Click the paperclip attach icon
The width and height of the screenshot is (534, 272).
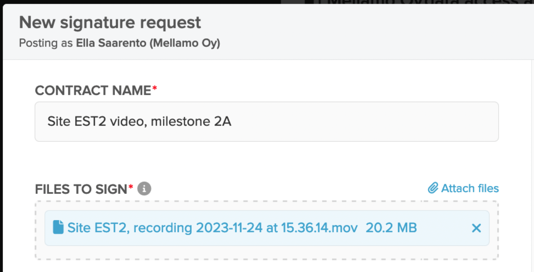[x=433, y=188]
